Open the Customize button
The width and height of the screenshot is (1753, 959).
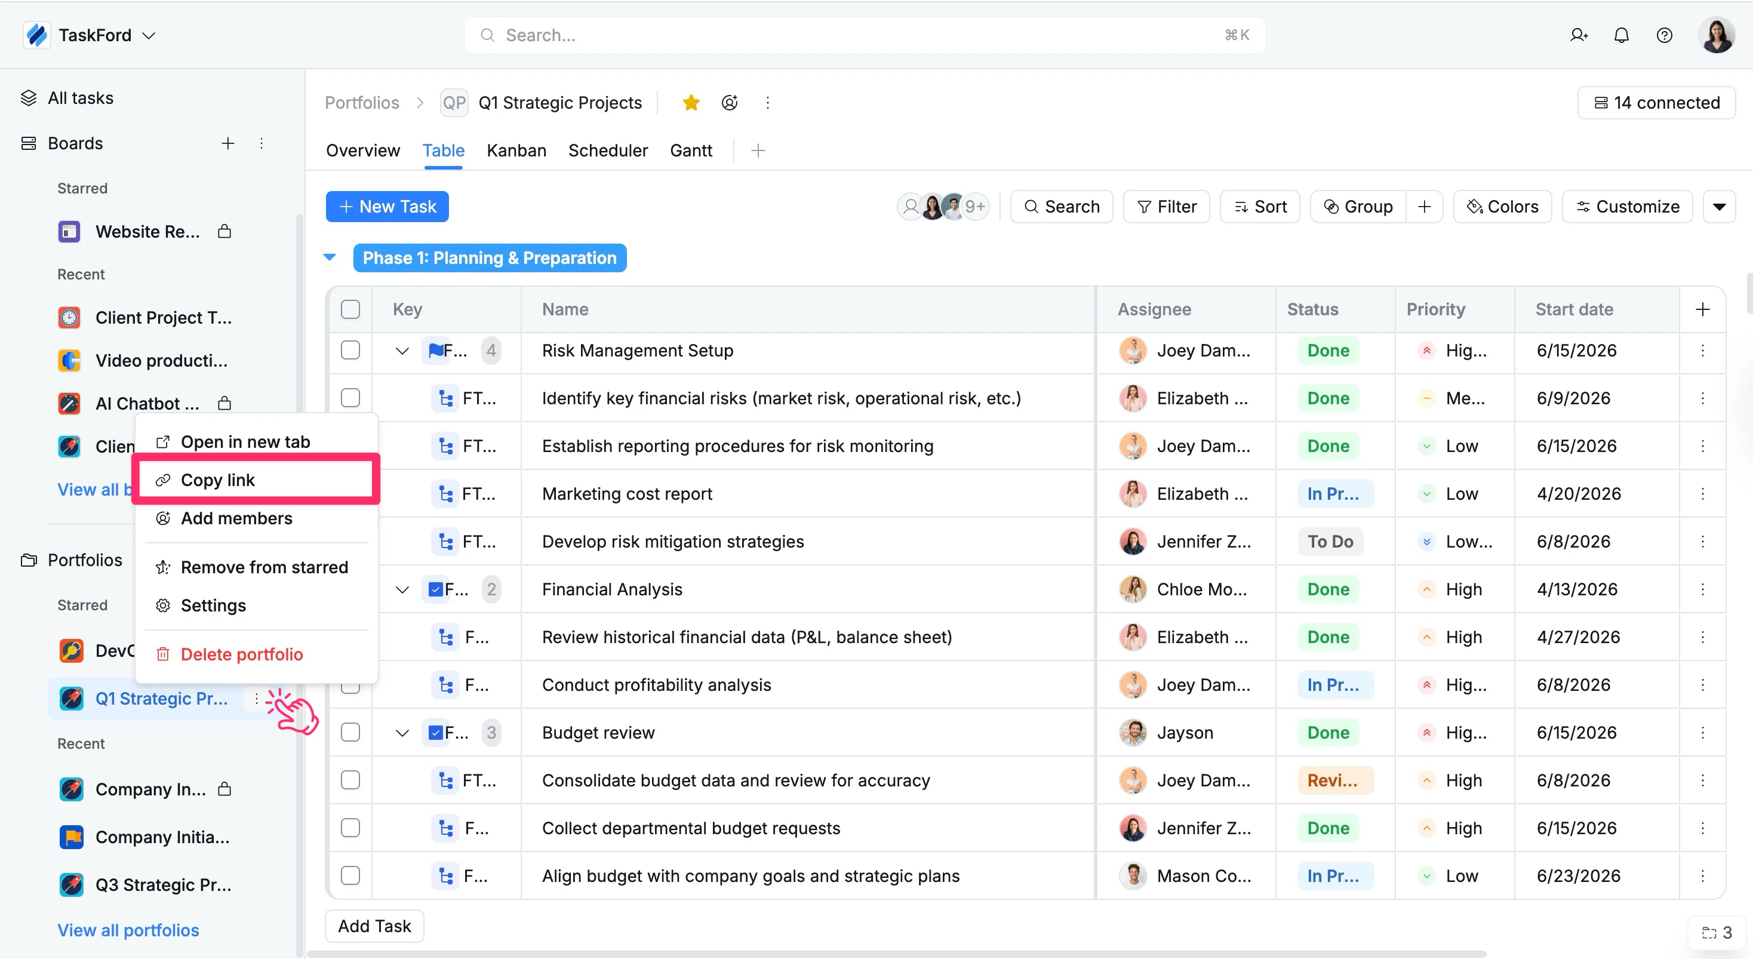click(1628, 207)
